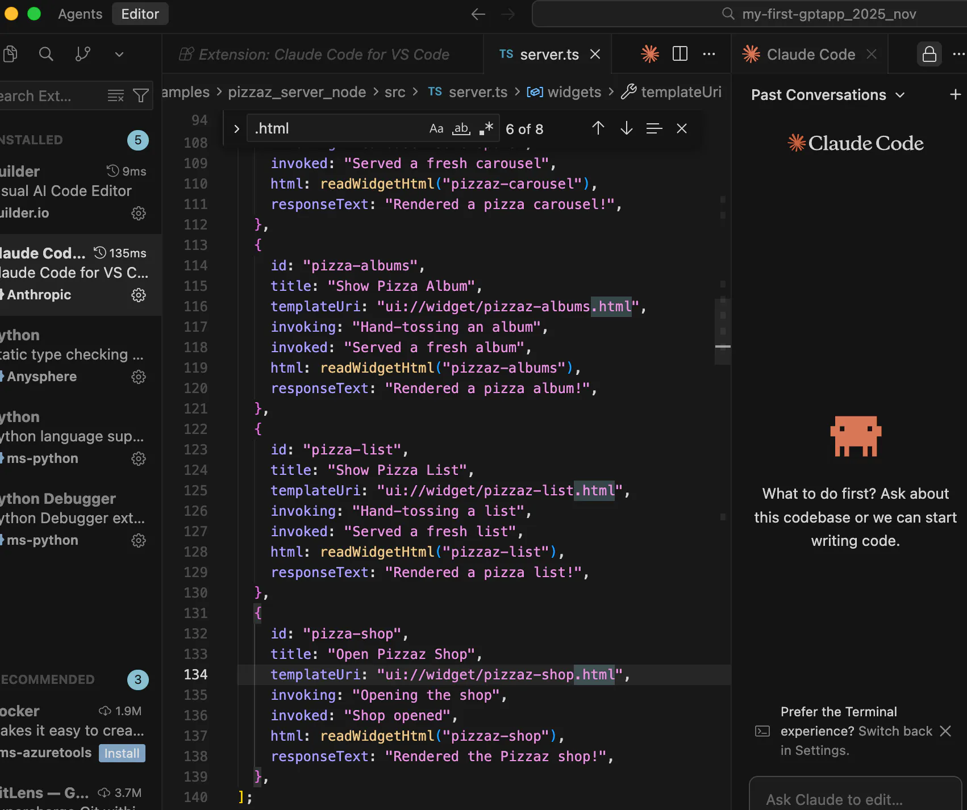
Task: Open settings gear for Claude Code extension
Action: [x=139, y=295]
